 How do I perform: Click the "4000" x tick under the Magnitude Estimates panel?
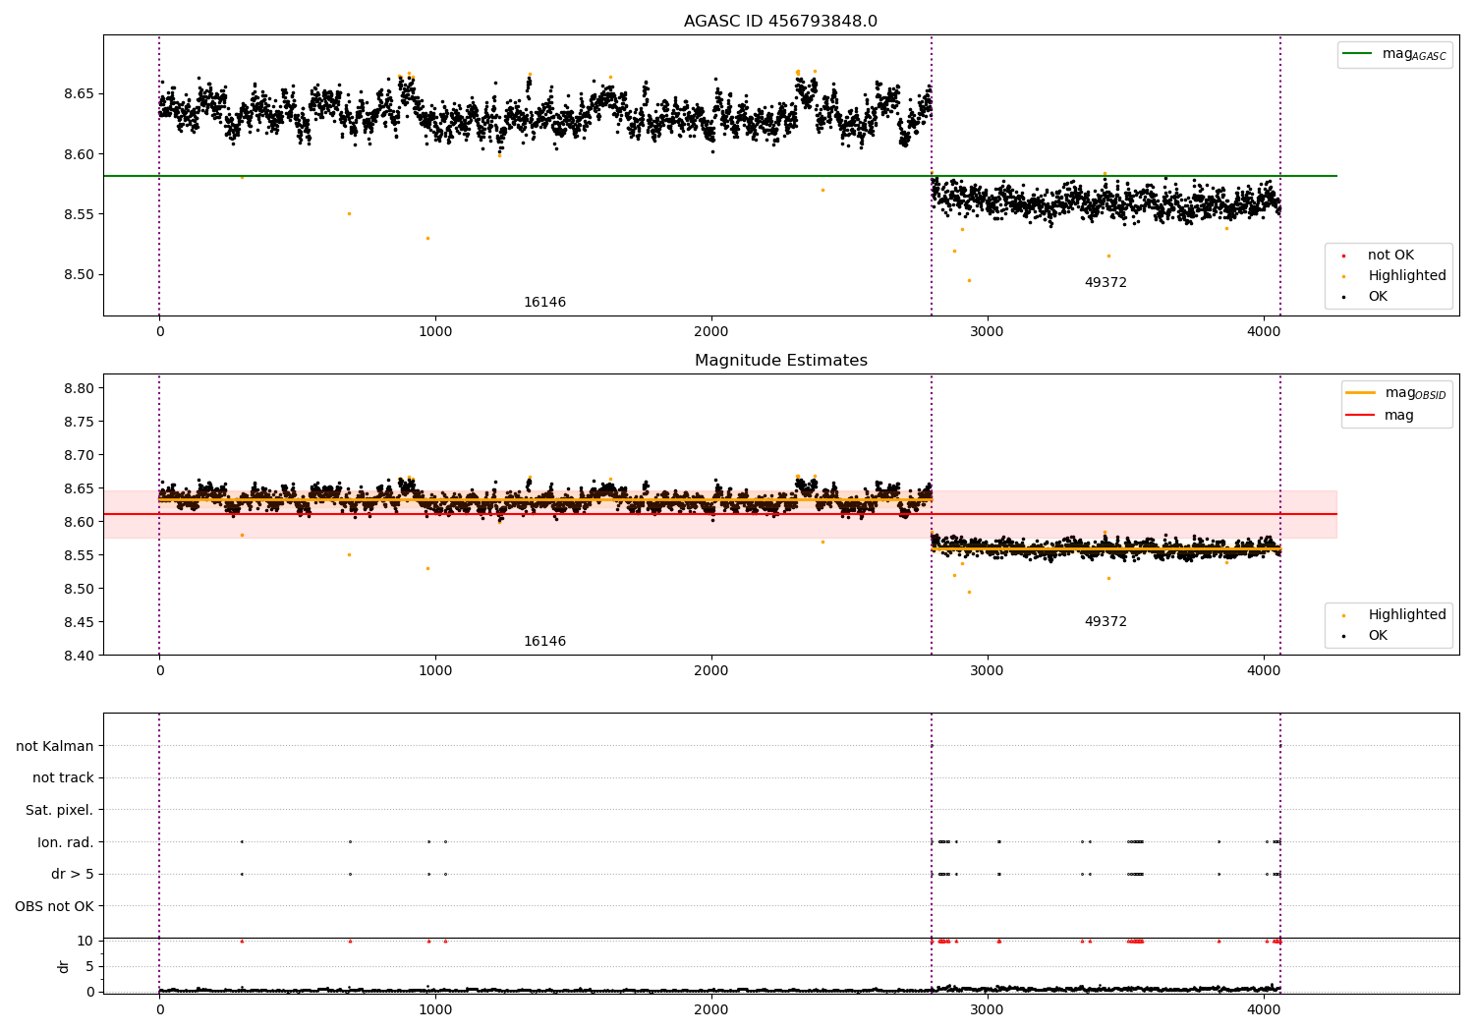tap(1264, 671)
